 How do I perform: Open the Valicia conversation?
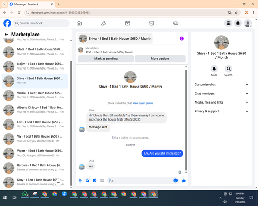35,95
